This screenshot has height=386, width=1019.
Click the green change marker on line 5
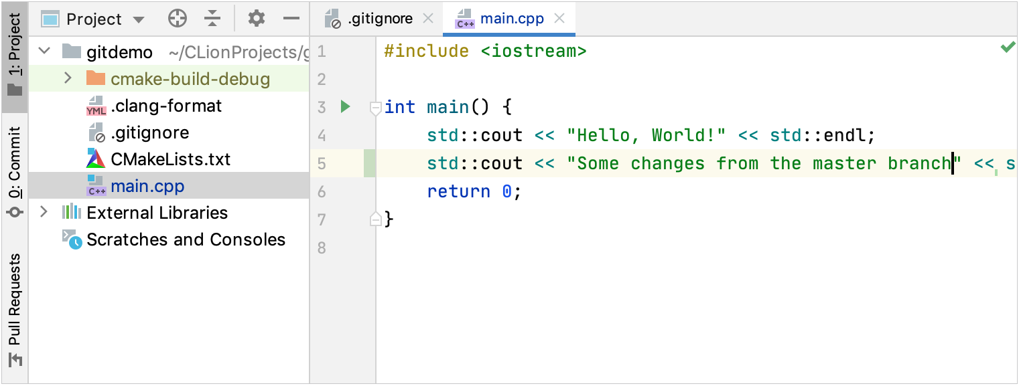coord(369,164)
